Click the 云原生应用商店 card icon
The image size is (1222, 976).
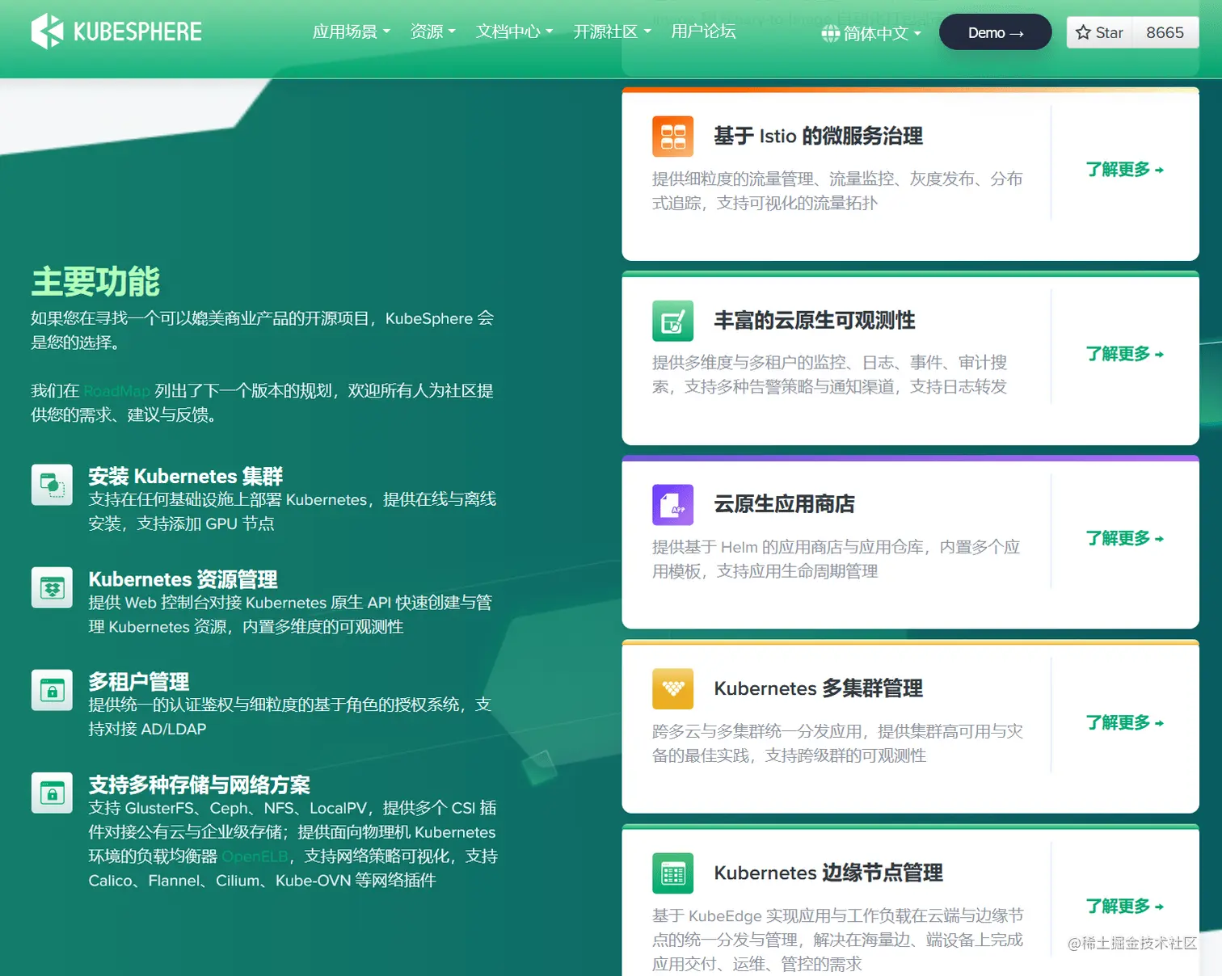672,504
